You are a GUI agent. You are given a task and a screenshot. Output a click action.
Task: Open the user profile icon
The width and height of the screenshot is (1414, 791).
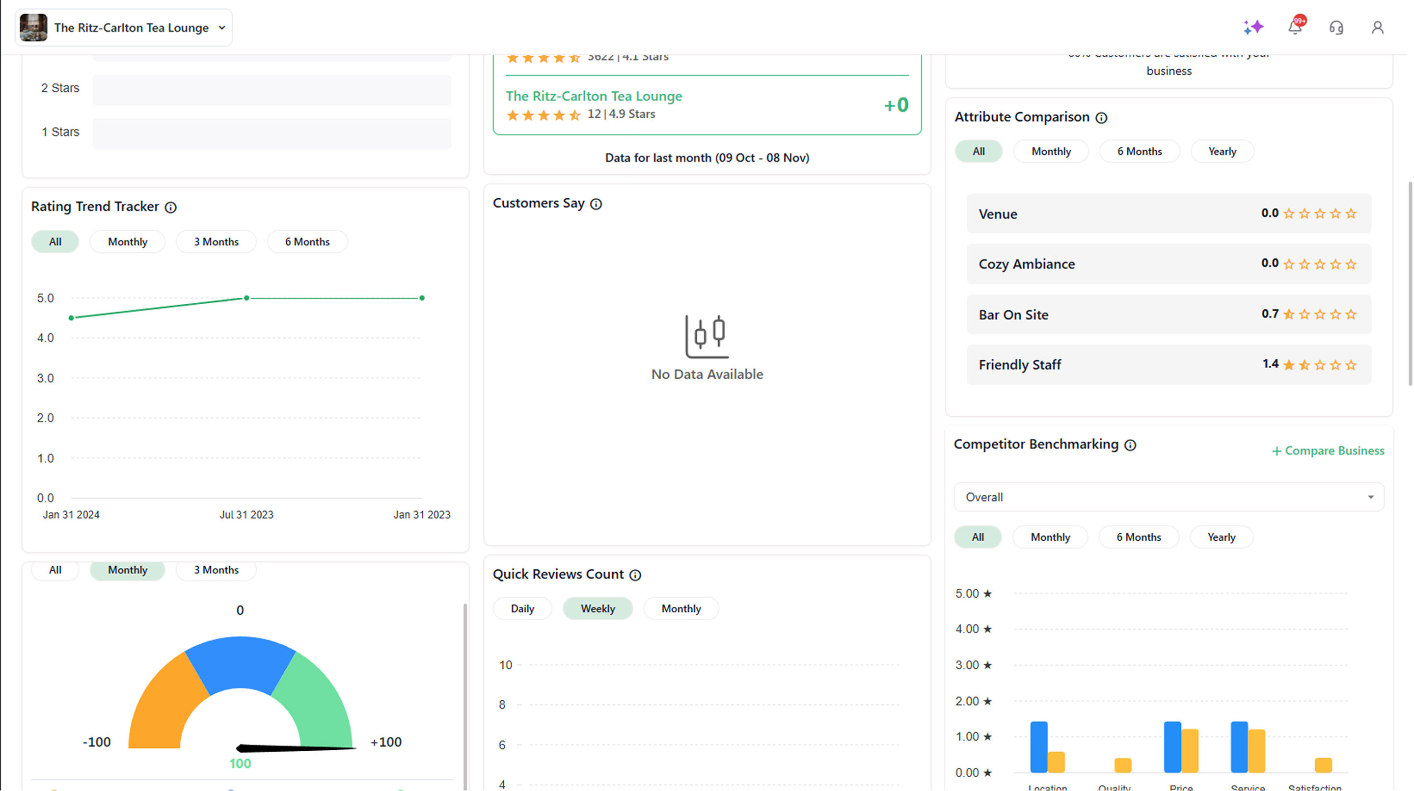(x=1377, y=27)
